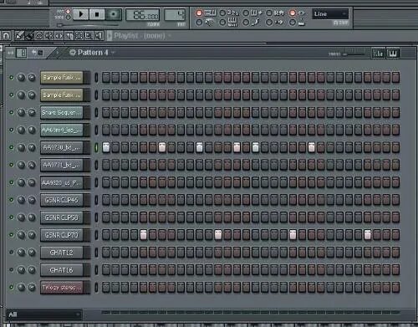Mute the Trilogy stereo channel LED
Image resolution: width=418 pixels, height=327 pixels.
click(11, 287)
